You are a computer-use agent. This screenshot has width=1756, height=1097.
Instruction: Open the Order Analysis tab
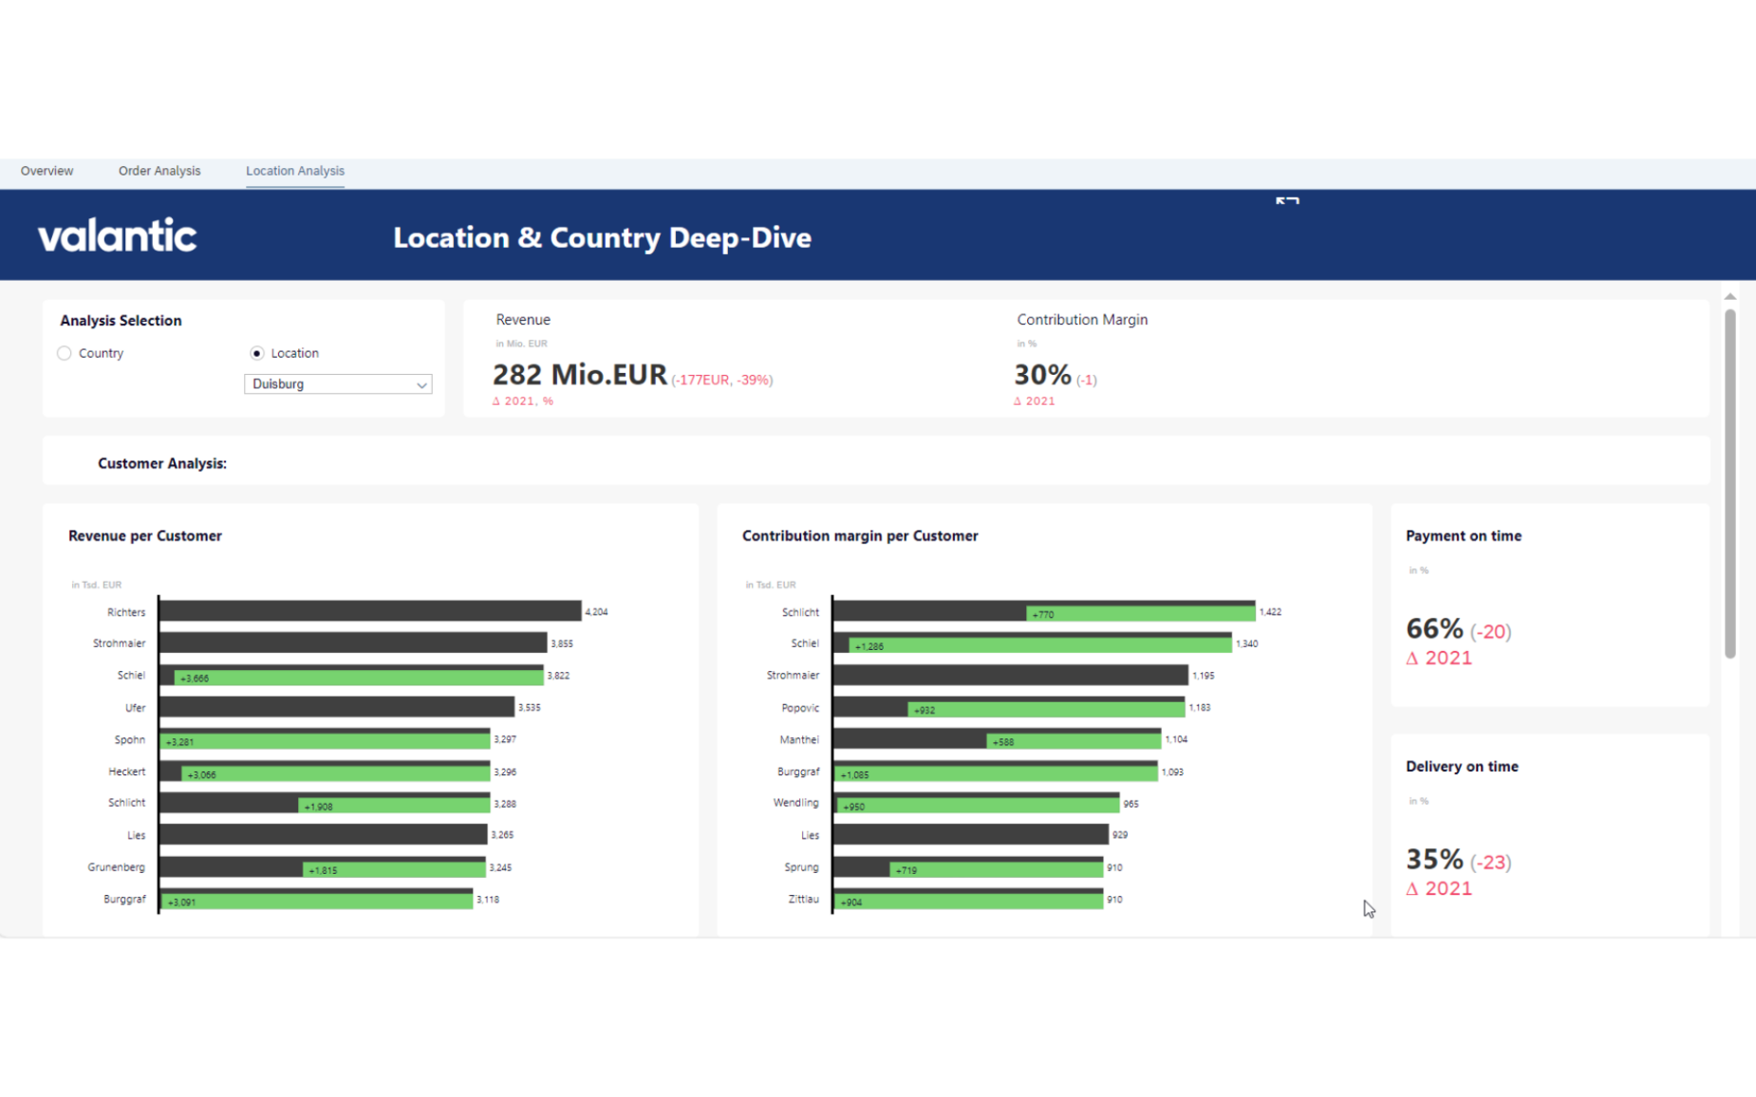(159, 171)
